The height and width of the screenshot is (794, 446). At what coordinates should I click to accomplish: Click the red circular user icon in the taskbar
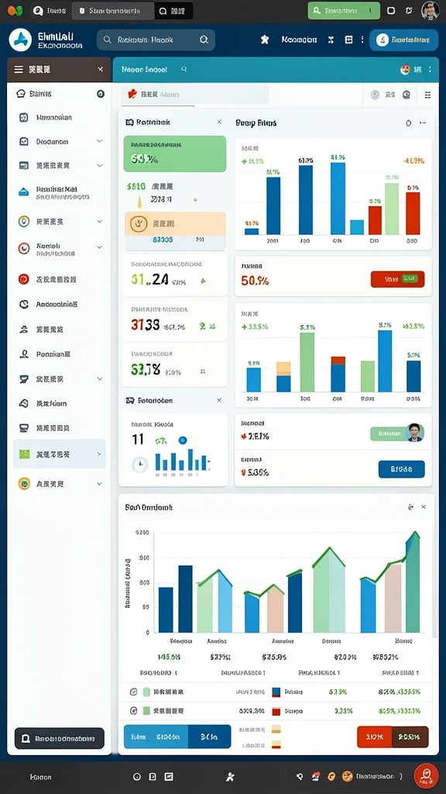(x=426, y=775)
